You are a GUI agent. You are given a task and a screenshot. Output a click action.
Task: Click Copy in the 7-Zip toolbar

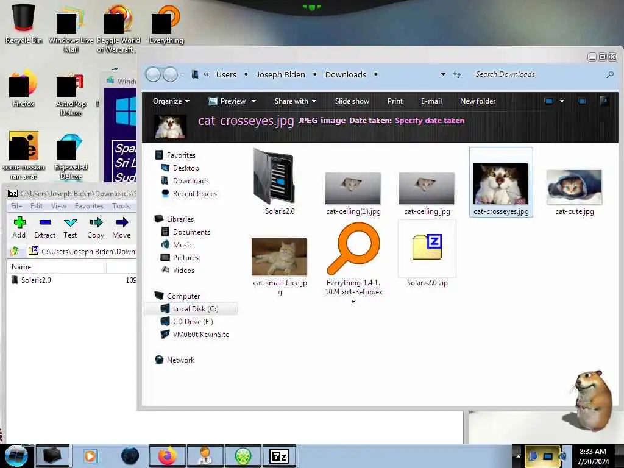click(x=96, y=228)
